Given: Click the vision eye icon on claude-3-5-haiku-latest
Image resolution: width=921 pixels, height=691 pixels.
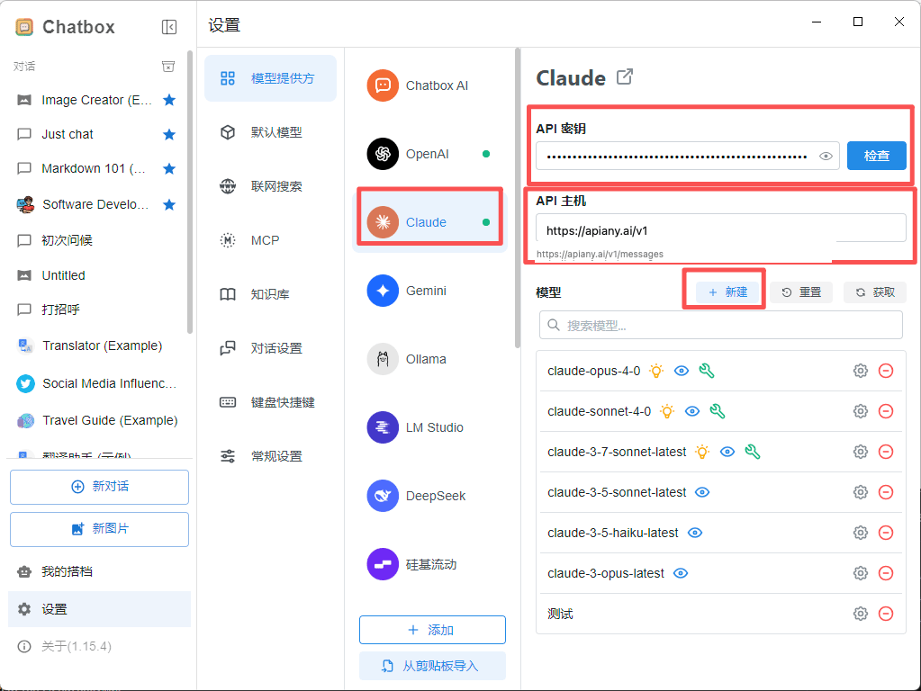Looking at the screenshot, I should point(695,533).
